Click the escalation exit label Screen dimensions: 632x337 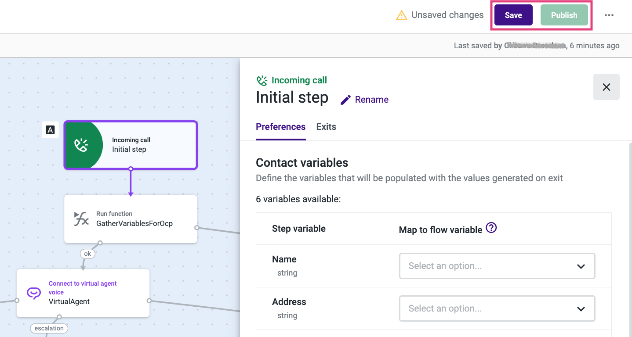tap(49, 328)
